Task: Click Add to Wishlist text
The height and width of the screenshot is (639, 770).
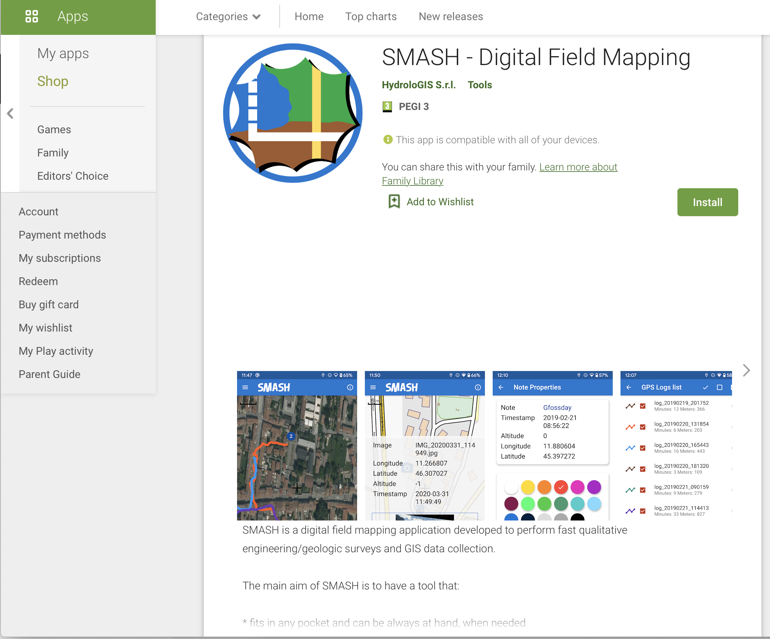Action: [440, 202]
